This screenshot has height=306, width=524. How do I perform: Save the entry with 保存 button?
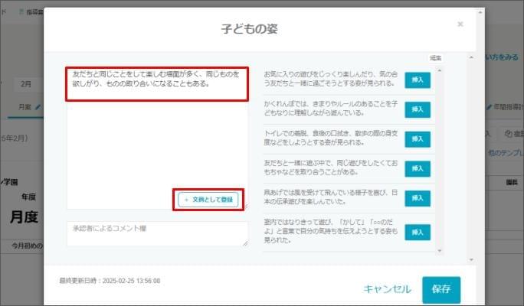pos(440,290)
